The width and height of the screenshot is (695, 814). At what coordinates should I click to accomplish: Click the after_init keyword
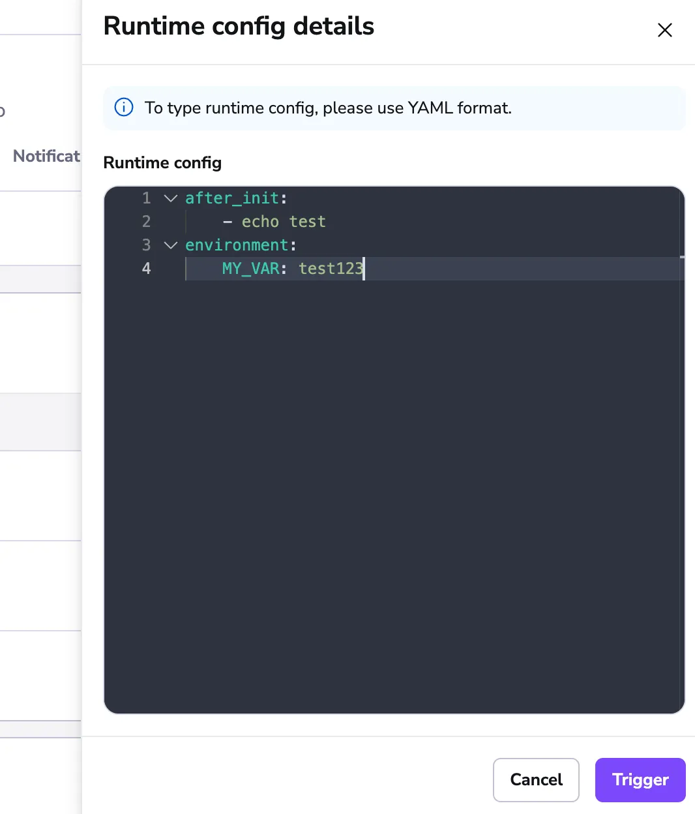[x=231, y=198]
